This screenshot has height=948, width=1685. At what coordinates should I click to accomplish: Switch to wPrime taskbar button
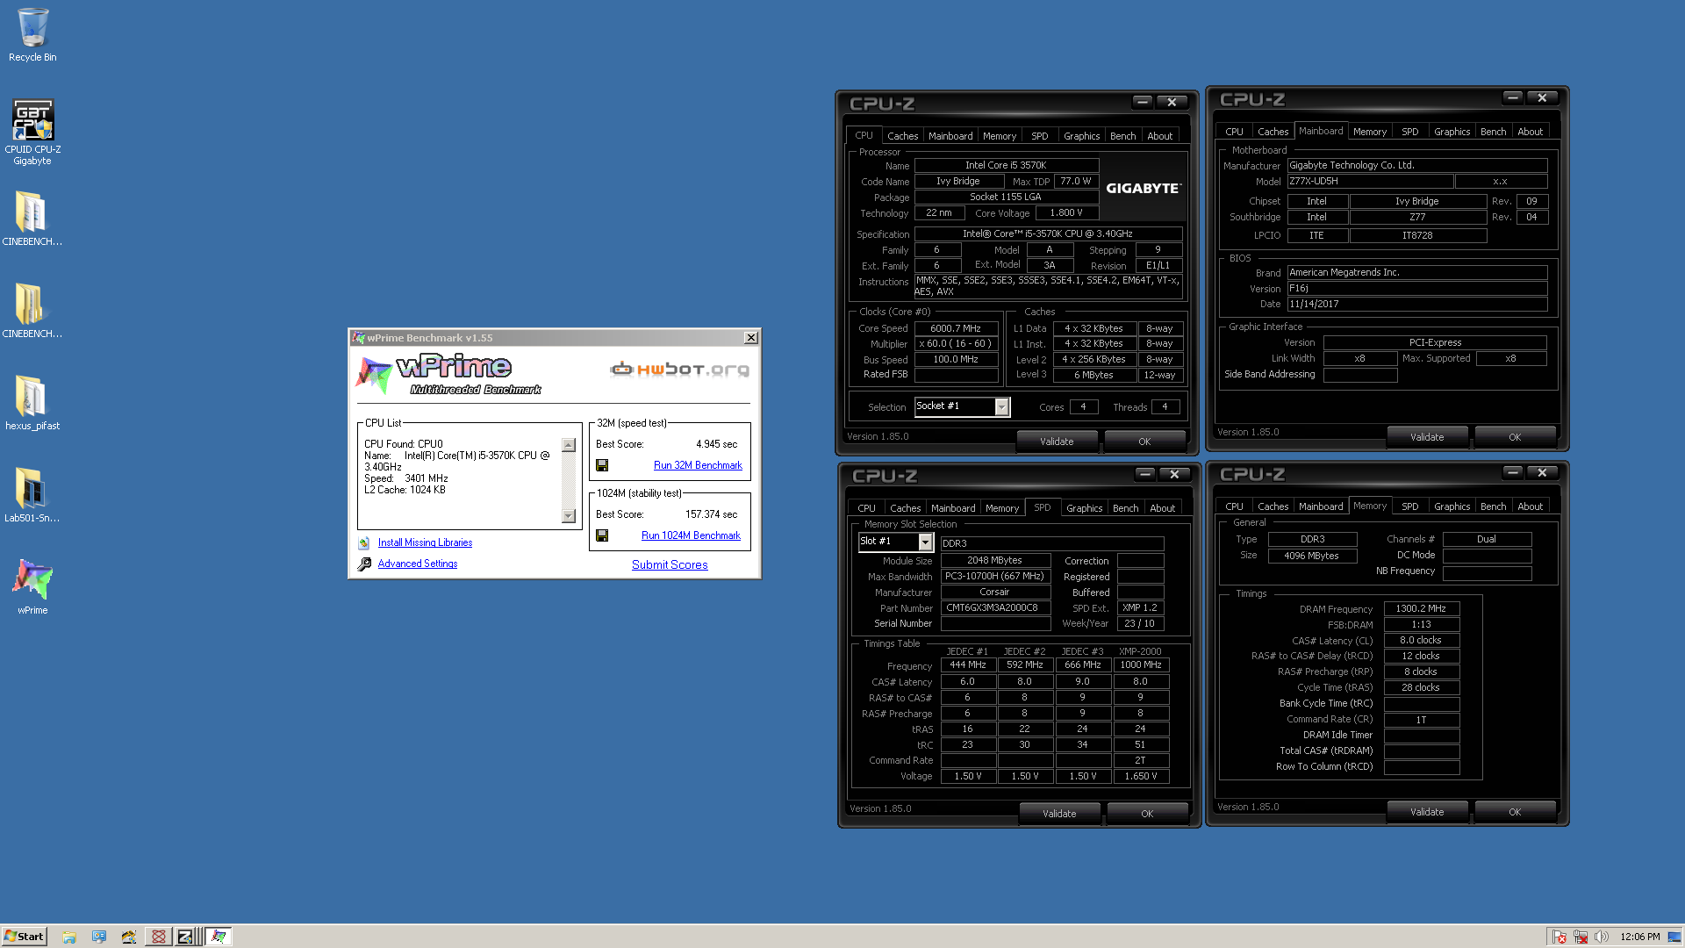[219, 937]
